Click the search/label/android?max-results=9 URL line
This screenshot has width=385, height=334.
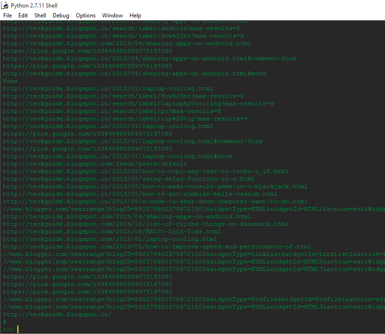(x=121, y=29)
